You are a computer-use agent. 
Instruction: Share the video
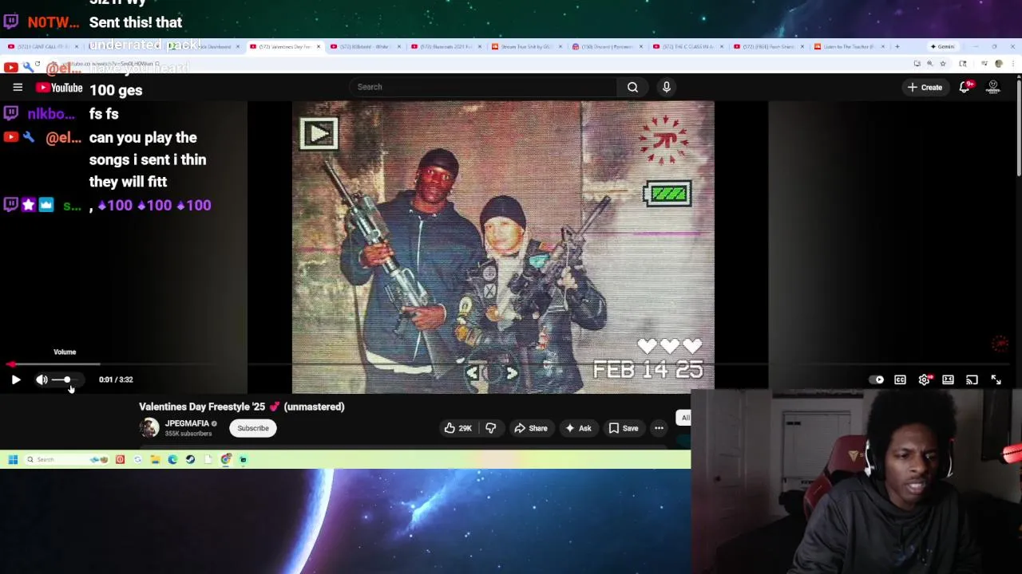coord(531,428)
